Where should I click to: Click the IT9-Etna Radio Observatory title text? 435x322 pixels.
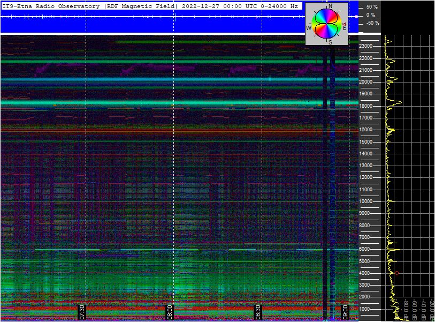(x=51, y=6)
